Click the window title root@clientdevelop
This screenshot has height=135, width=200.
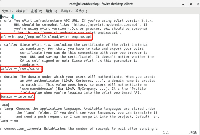point(101,4)
